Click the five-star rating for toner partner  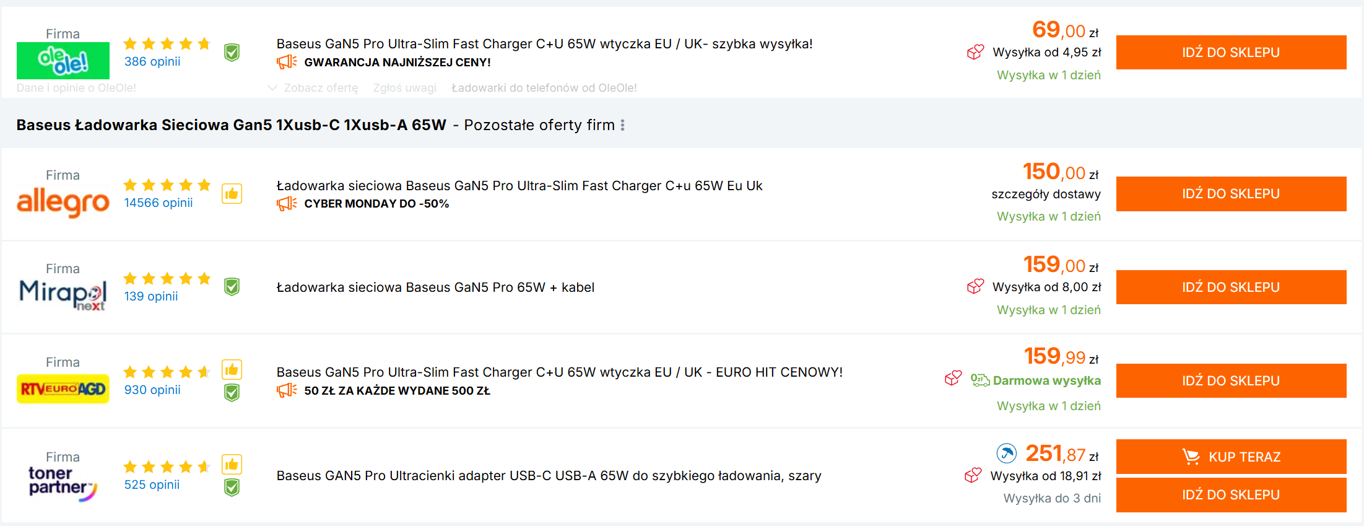pyautogui.click(x=167, y=467)
